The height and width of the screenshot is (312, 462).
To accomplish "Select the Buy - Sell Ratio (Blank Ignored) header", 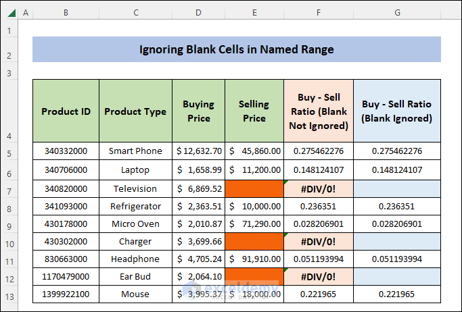I will (x=397, y=111).
